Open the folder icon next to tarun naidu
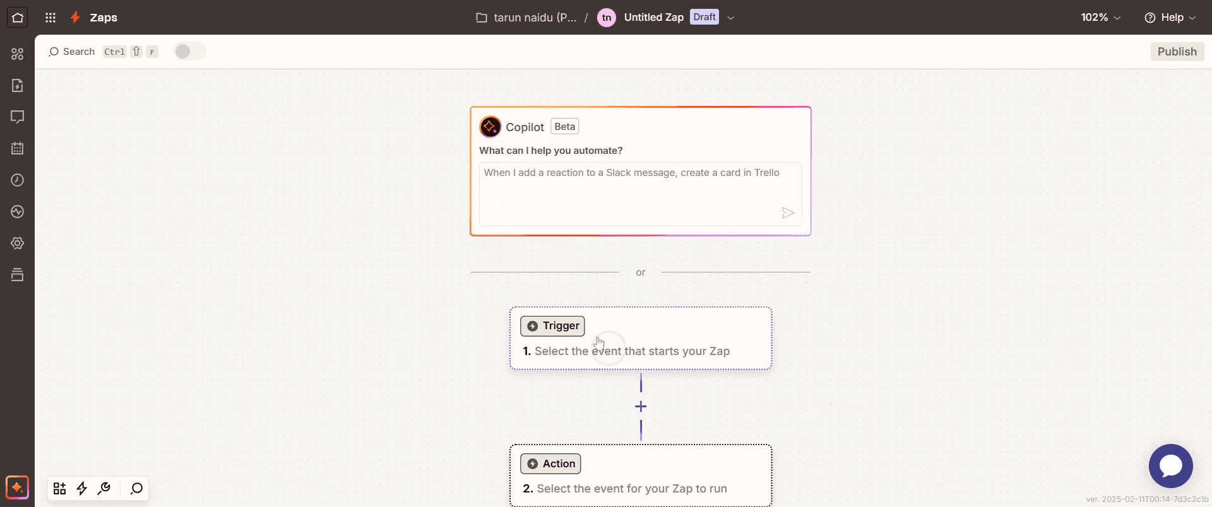This screenshot has width=1212, height=507. pyautogui.click(x=482, y=18)
